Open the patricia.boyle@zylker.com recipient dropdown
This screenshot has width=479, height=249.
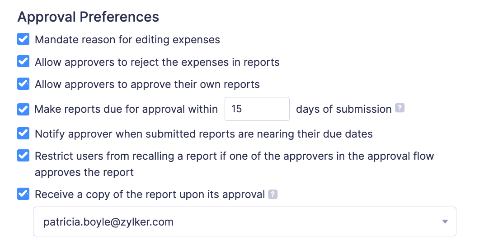244,221
